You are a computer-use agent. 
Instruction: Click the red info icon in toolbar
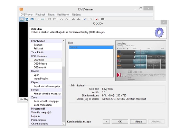[x=97, y=19]
